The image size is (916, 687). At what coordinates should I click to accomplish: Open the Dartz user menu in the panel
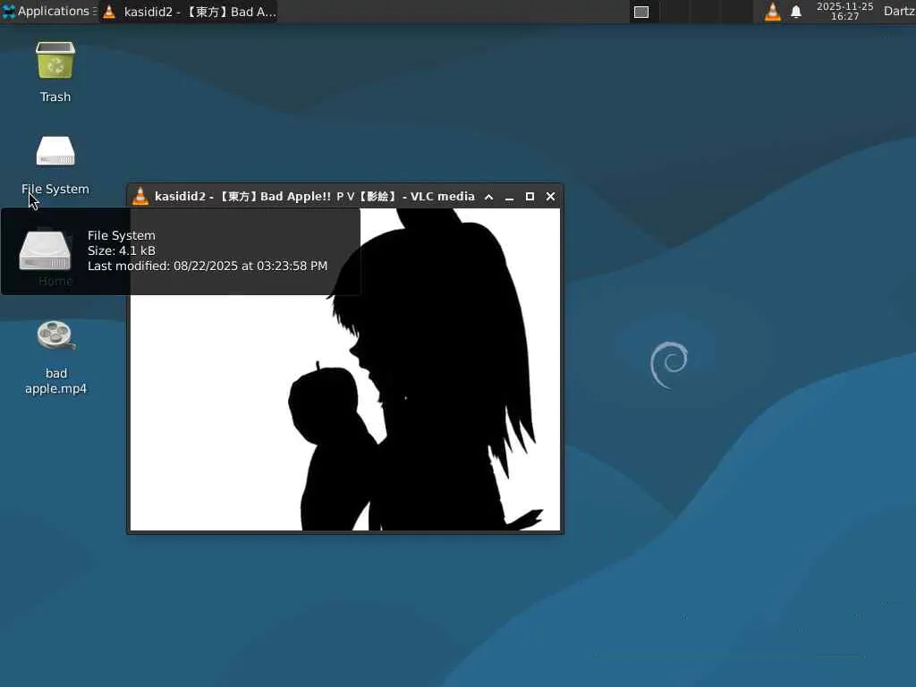point(899,11)
